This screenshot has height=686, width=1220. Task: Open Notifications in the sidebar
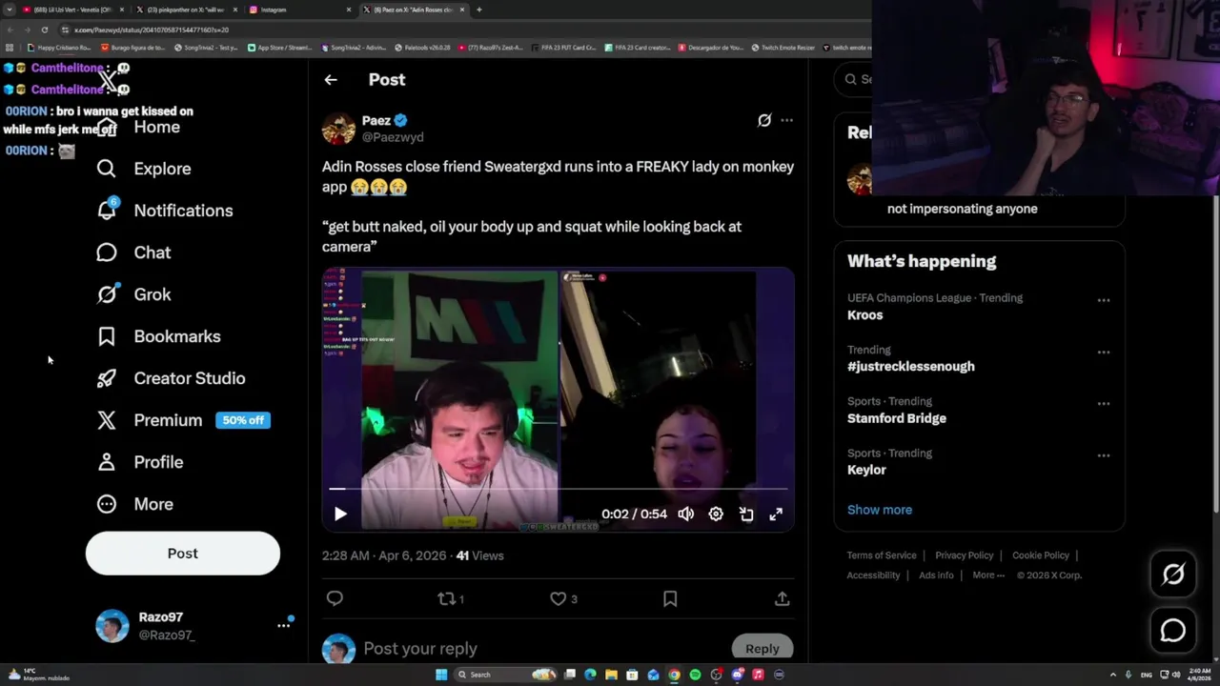point(165,211)
